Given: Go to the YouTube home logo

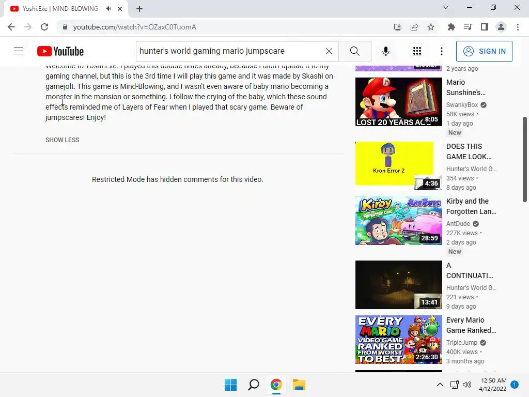Looking at the screenshot, I should coord(60,51).
